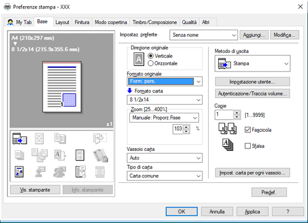Click the greyed image shift crosshair page icon
Screen dimensions: 308x223
coord(39,139)
